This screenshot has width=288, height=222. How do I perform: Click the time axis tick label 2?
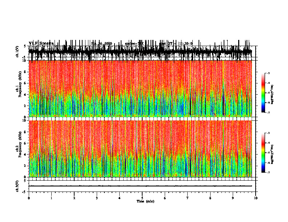click(x=74, y=198)
